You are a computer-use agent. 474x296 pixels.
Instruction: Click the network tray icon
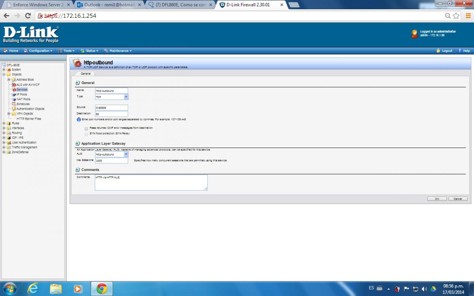point(416,289)
